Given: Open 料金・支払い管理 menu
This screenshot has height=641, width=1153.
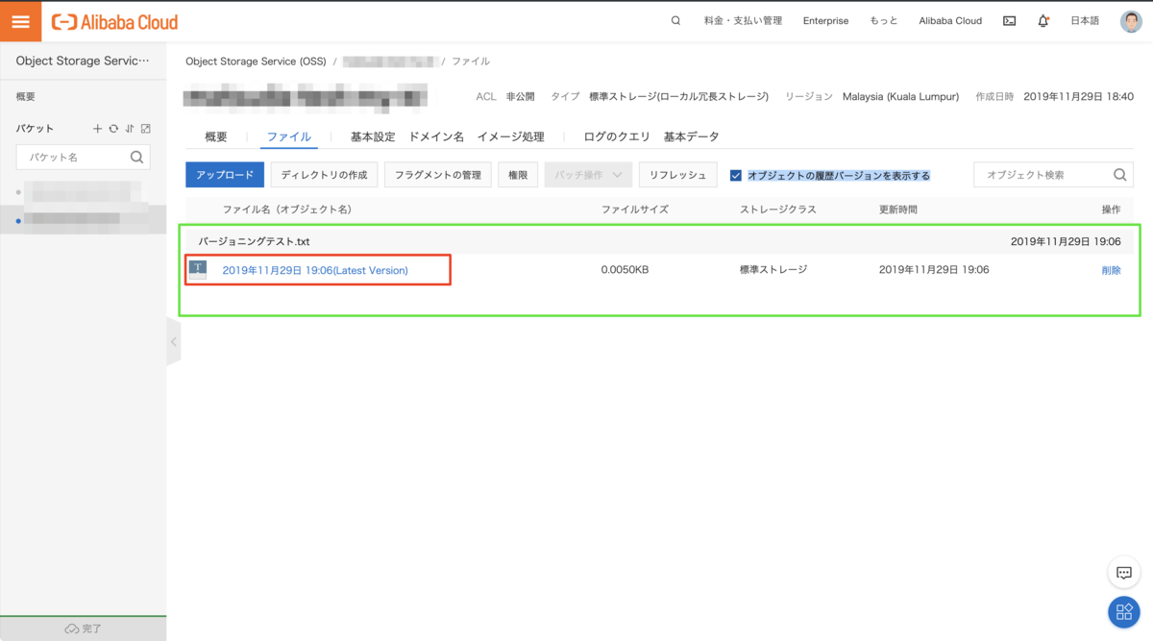Looking at the screenshot, I should pyautogui.click(x=743, y=20).
